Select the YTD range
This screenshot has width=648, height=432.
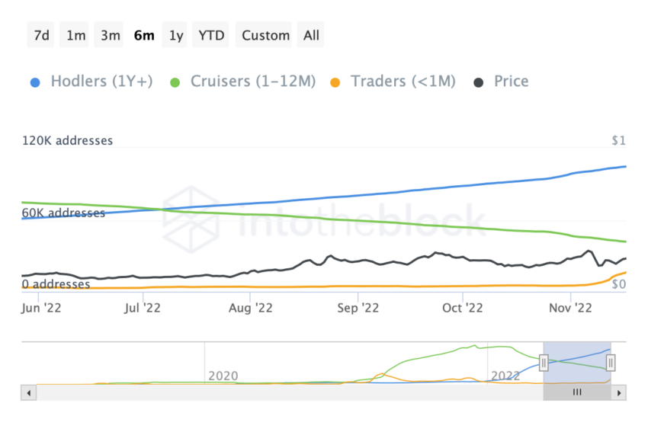(x=211, y=35)
